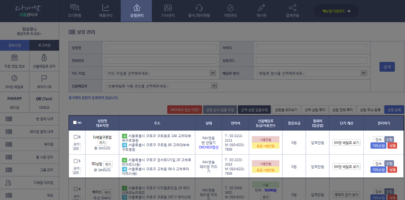
Task: Toggle the select-all no header checkbox
Action: tap(75, 123)
